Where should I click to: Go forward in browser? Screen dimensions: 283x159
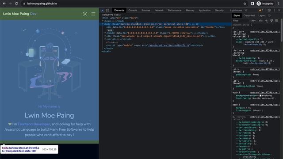10,4
